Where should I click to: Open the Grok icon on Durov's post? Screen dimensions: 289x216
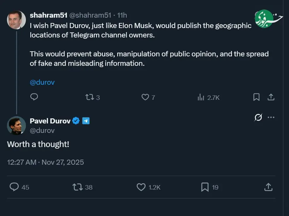258,117
